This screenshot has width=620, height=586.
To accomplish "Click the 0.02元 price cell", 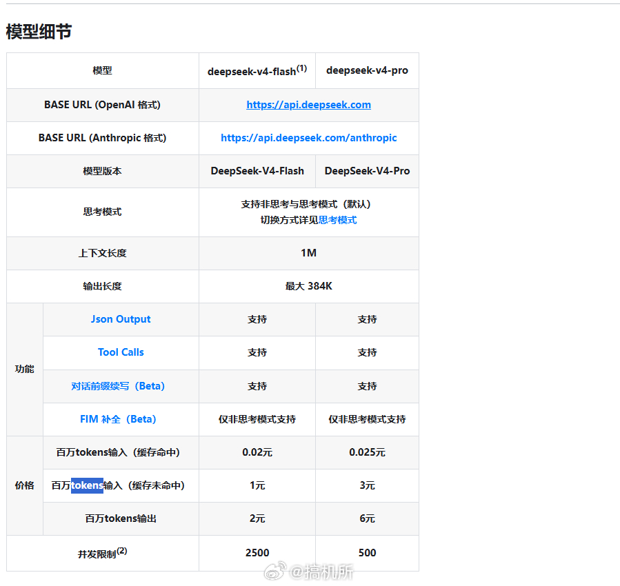I will pos(257,452).
